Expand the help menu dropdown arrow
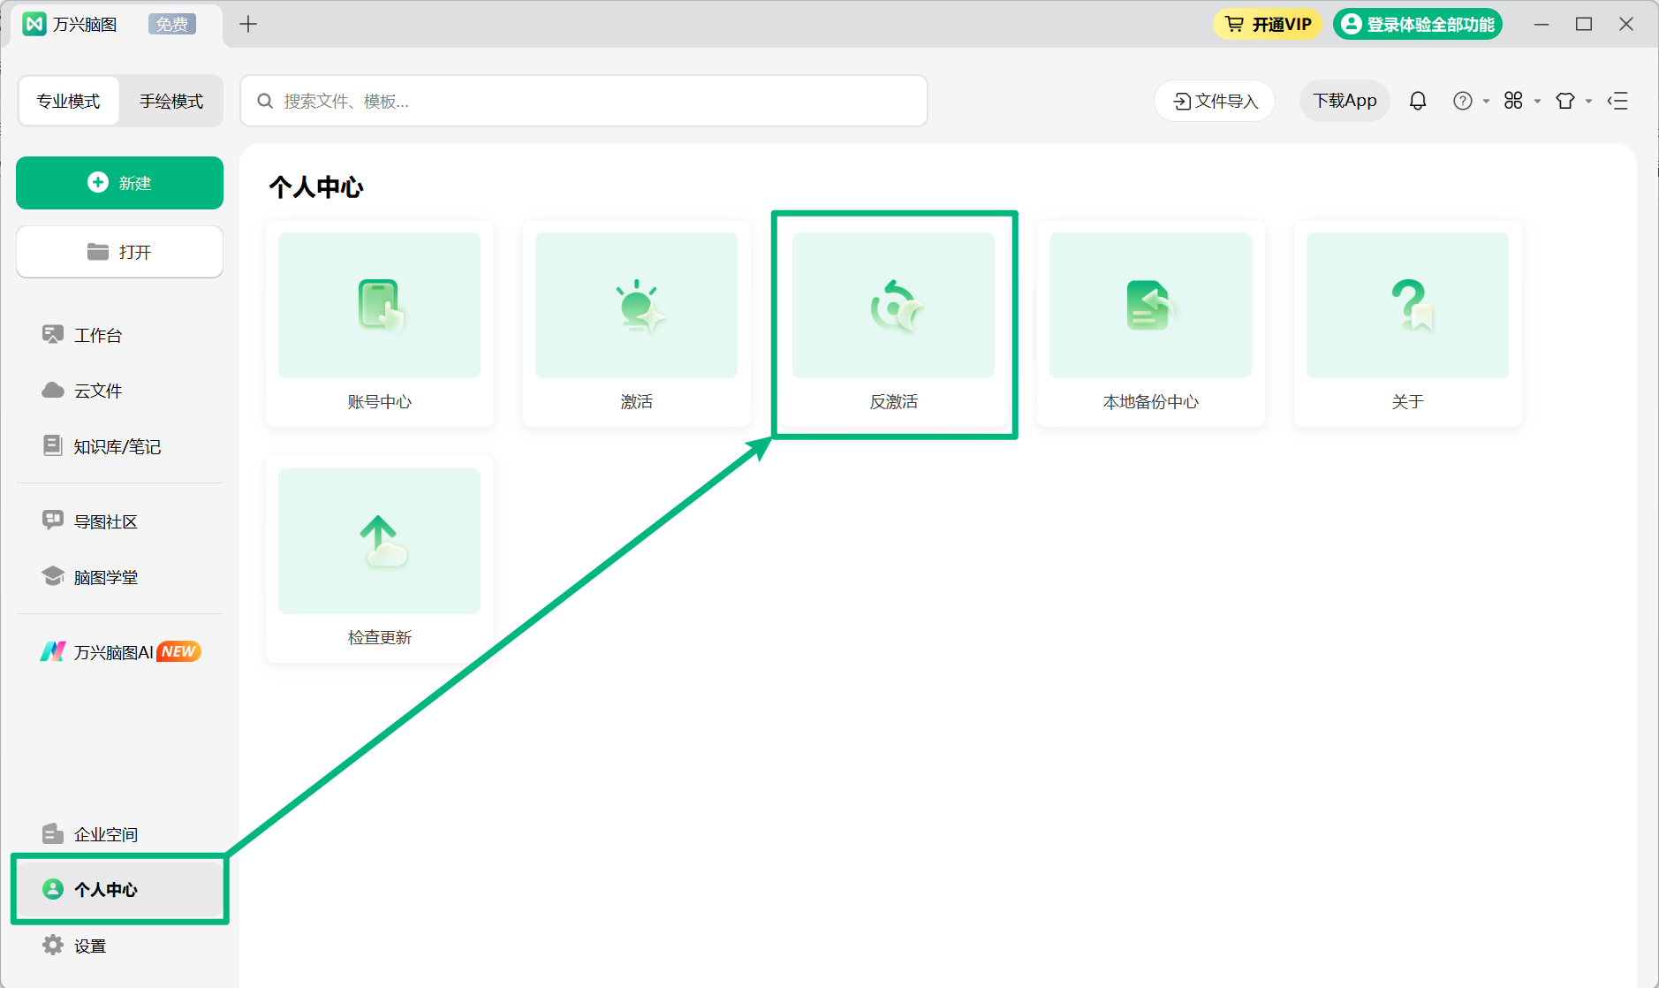1659x988 pixels. tap(1486, 101)
